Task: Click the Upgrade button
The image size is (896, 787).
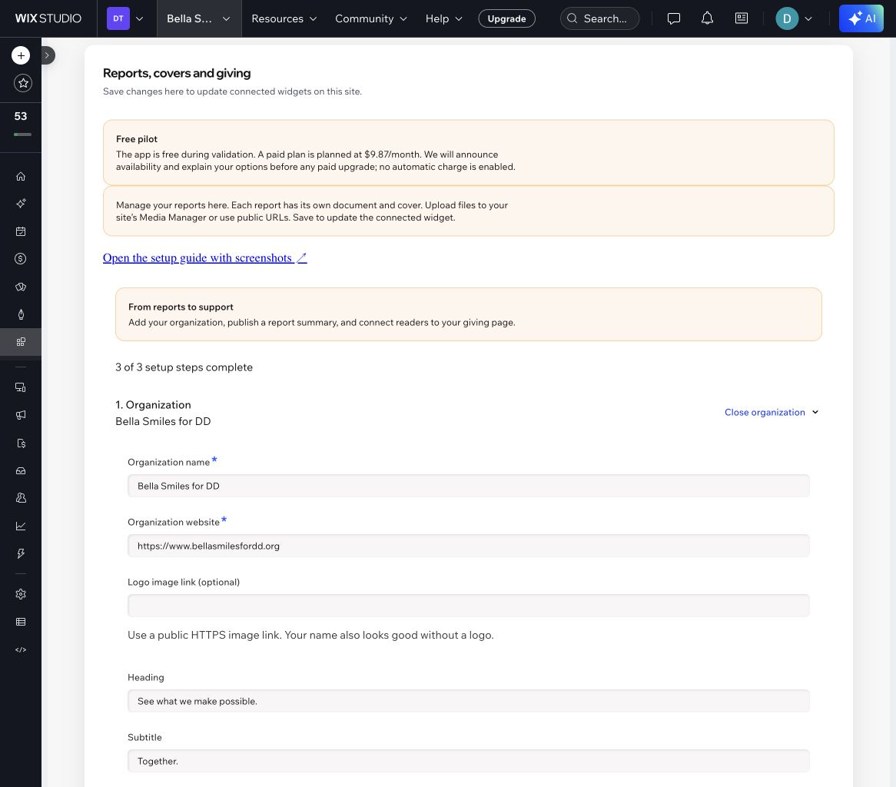Action: click(x=506, y=18)
